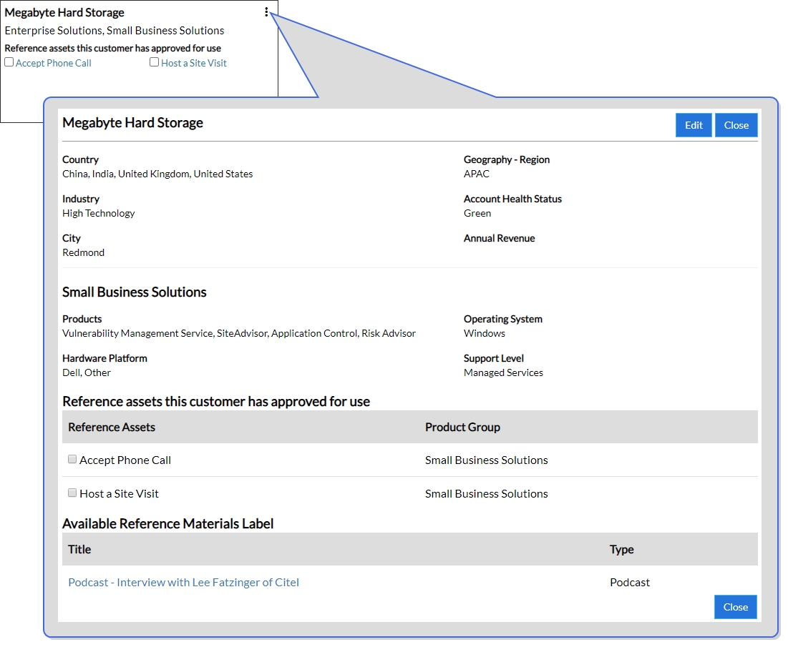Open the Accept Phone Call link on the card
This screenshot has height=647, width=788.
[53, 63]
